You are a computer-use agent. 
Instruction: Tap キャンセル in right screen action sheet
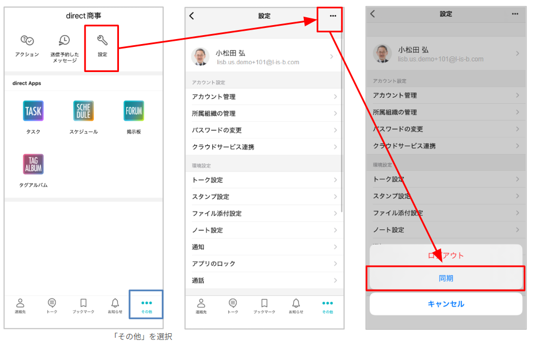tap(446, 304)
